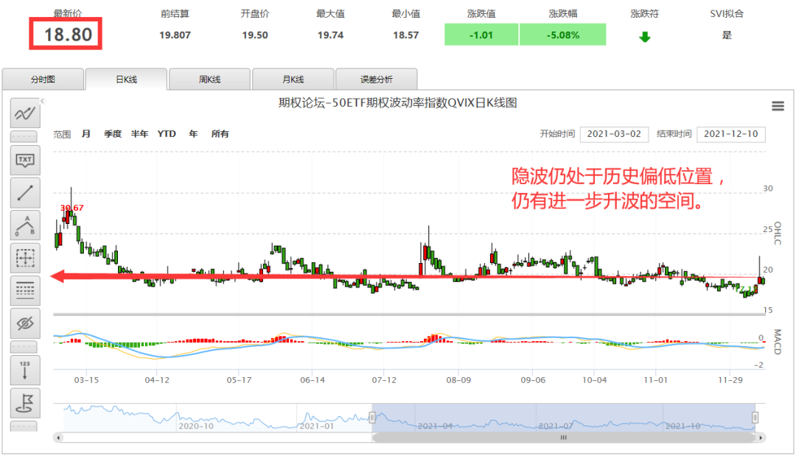Select the vertical counter arrow tool

coord(25,369)
